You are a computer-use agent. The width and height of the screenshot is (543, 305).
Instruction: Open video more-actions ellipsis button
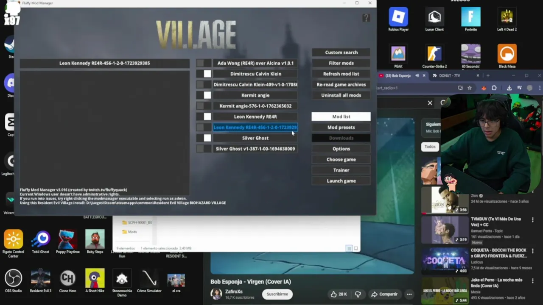[x=409, y=294]
